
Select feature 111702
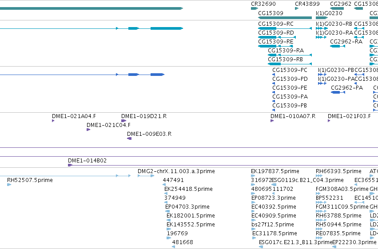(x=283, y=189)
